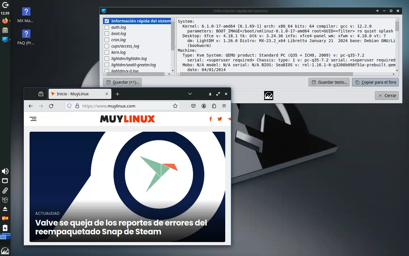The height and width of the screenshot is (256, 409).
Task: Open the Valve Snap de Steam headline
Action: click(x=121, y=227)
